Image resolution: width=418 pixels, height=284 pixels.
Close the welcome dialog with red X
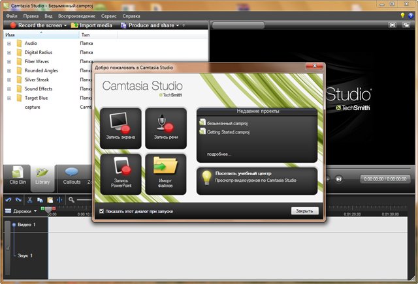[x=315, y=66]
